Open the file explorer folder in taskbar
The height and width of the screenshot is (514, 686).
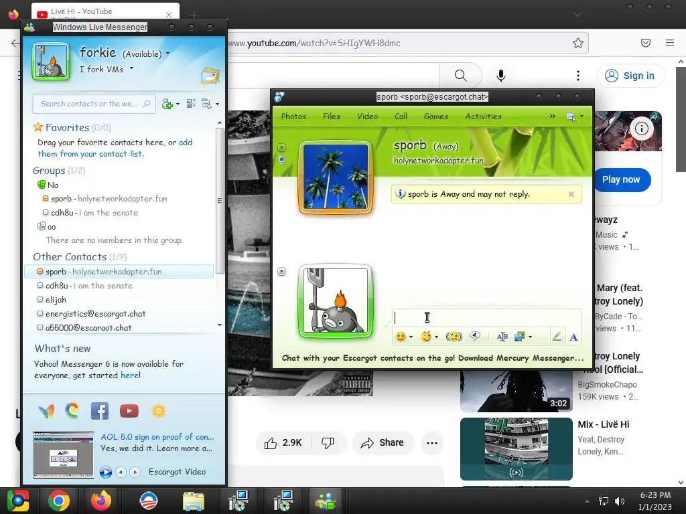[x=193, y=501]
